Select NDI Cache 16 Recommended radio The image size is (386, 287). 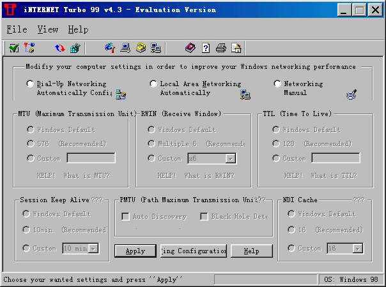point(291,230)
